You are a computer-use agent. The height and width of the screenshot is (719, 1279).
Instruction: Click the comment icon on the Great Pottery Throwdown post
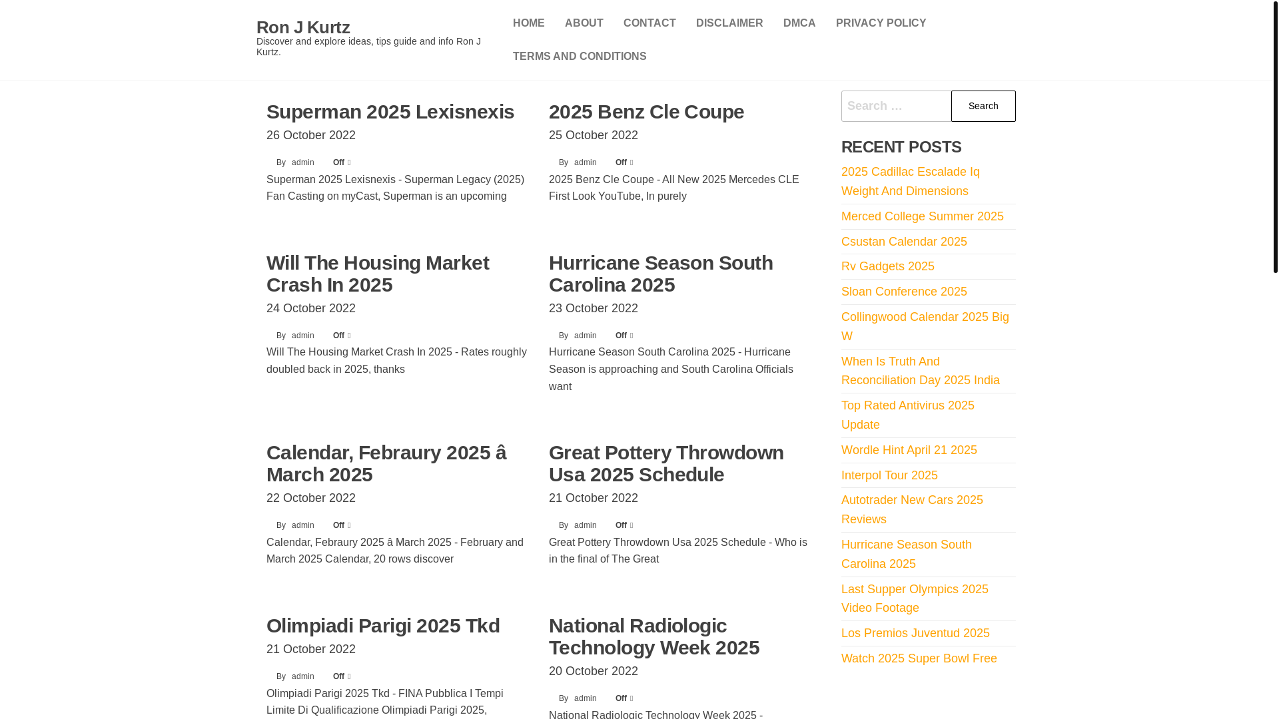point(631,526)
